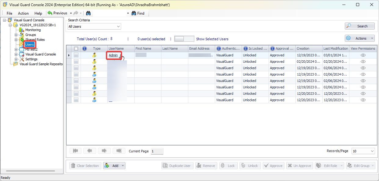379x181 pixels.
Task: Toggle the Show Selected Users switch
Action: (x=184, y=39)
